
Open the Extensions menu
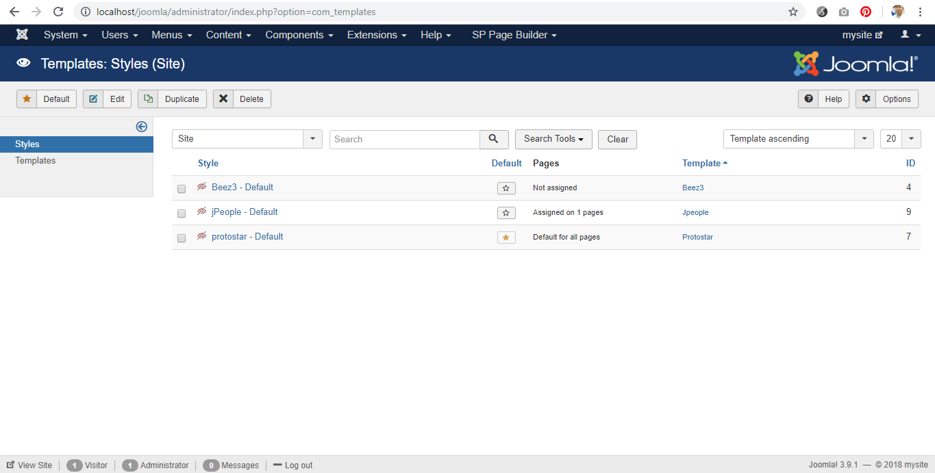[376, 35]
